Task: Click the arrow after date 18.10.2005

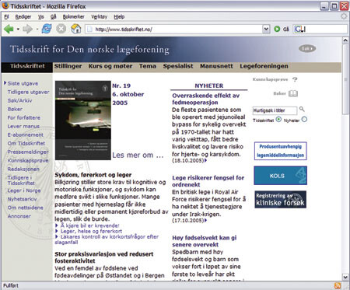Action: coord(206,160)
